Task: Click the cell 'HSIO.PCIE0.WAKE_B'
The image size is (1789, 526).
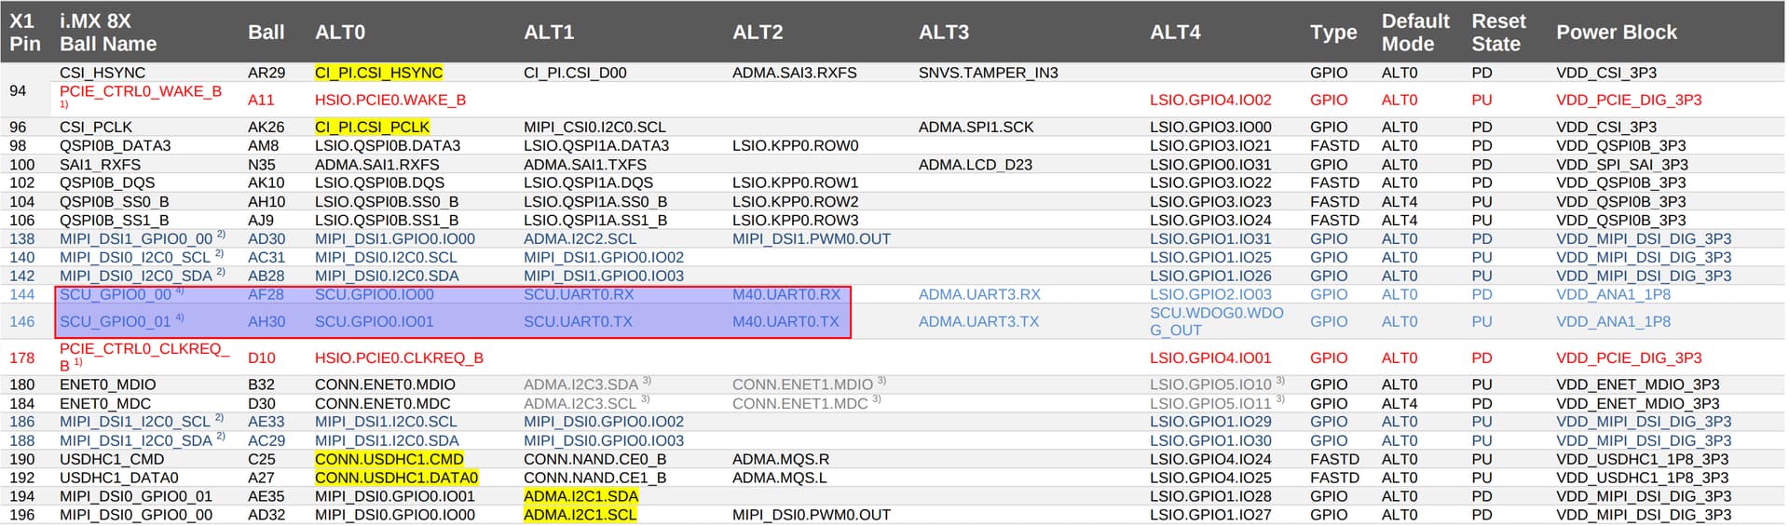Action: [390, 100]
